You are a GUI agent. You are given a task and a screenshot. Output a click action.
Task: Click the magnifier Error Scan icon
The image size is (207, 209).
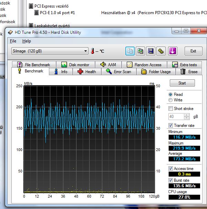(109, 72)
